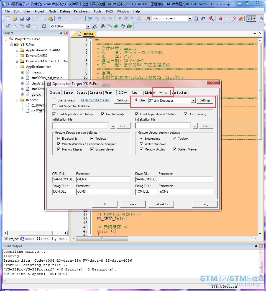Viewport: 266px width, 291px height.
Task: Open the Peripherals menu
Action: [82, 11]
